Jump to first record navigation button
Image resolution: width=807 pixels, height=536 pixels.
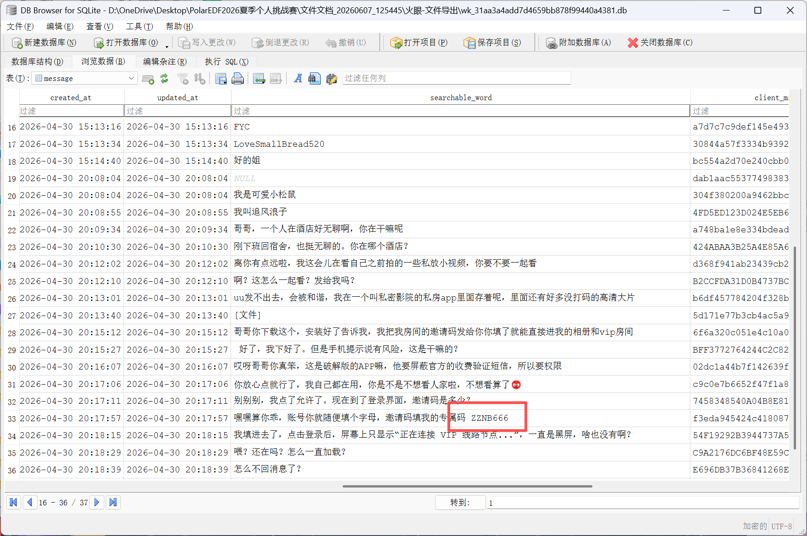point(14,502)
